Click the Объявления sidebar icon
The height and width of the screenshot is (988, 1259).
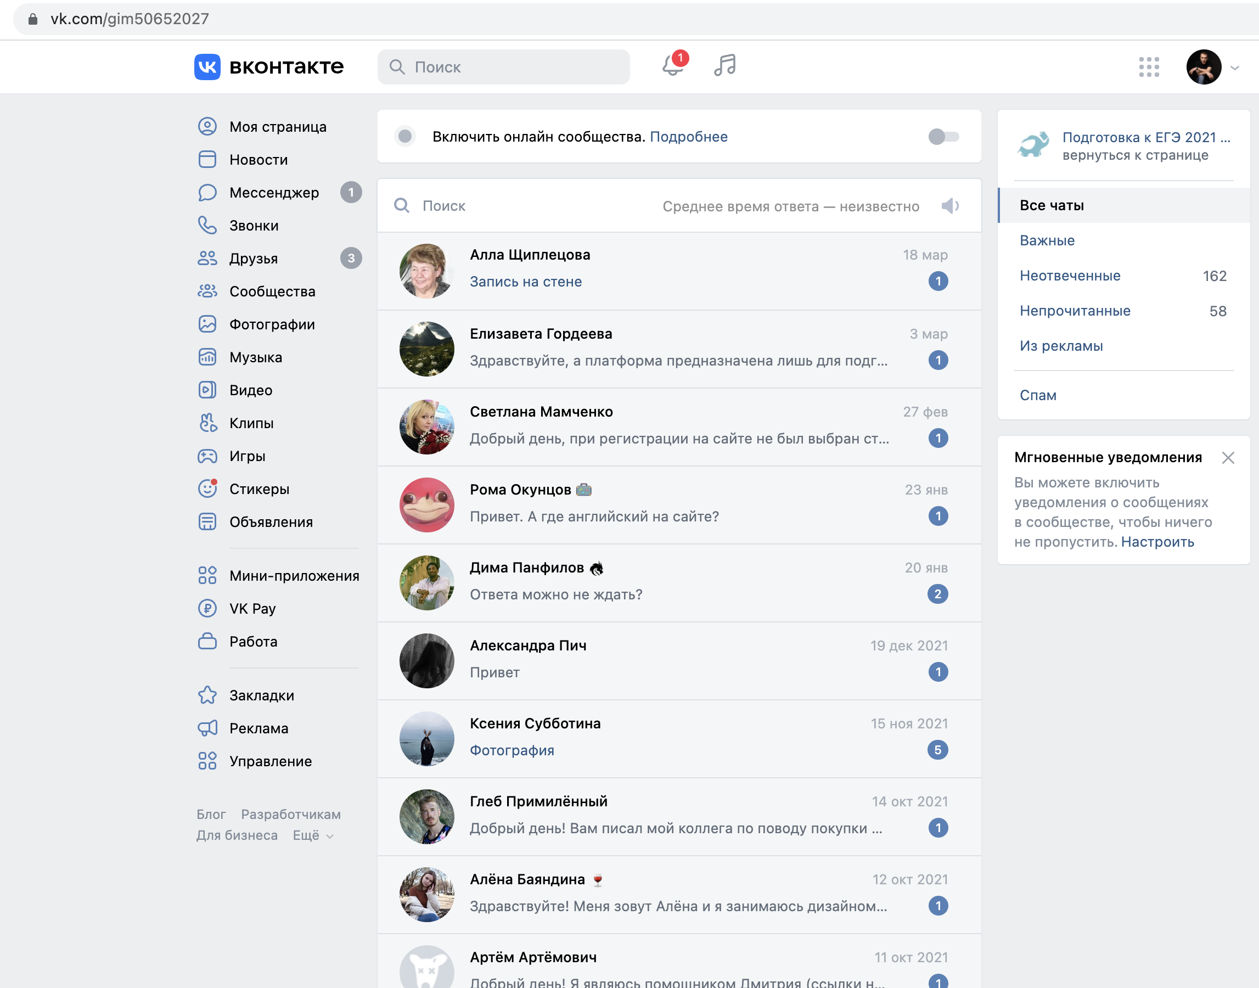pos(207,522)
